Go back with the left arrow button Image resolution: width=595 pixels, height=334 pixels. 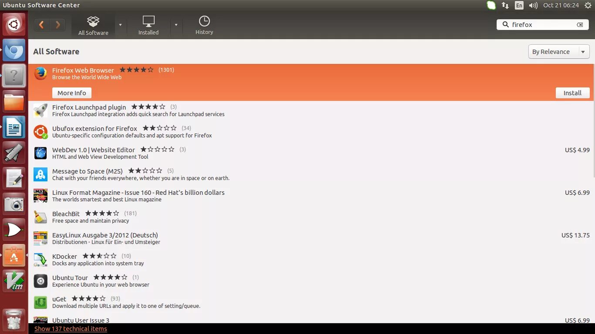click(42, 25)
